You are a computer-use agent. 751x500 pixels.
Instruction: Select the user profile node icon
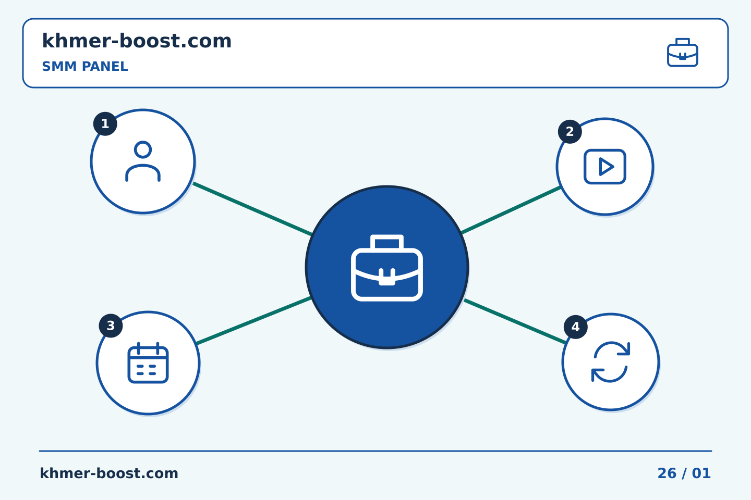click(x=143, y=161)
